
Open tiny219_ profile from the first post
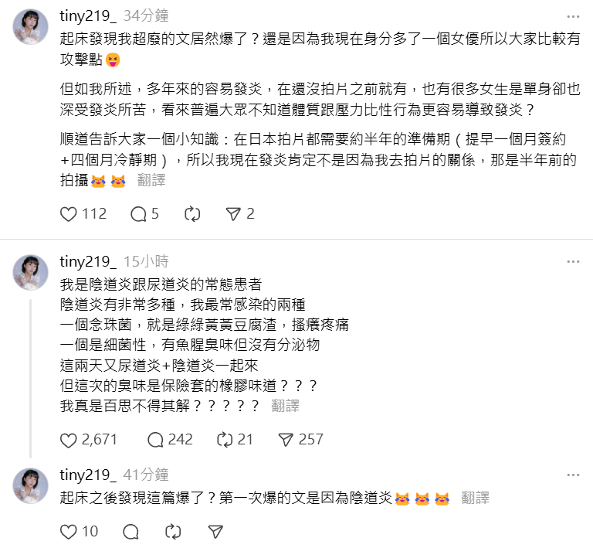click(88, 15)
